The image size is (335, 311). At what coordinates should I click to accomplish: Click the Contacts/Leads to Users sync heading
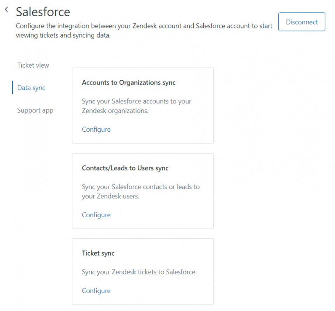tap(125, 168)
